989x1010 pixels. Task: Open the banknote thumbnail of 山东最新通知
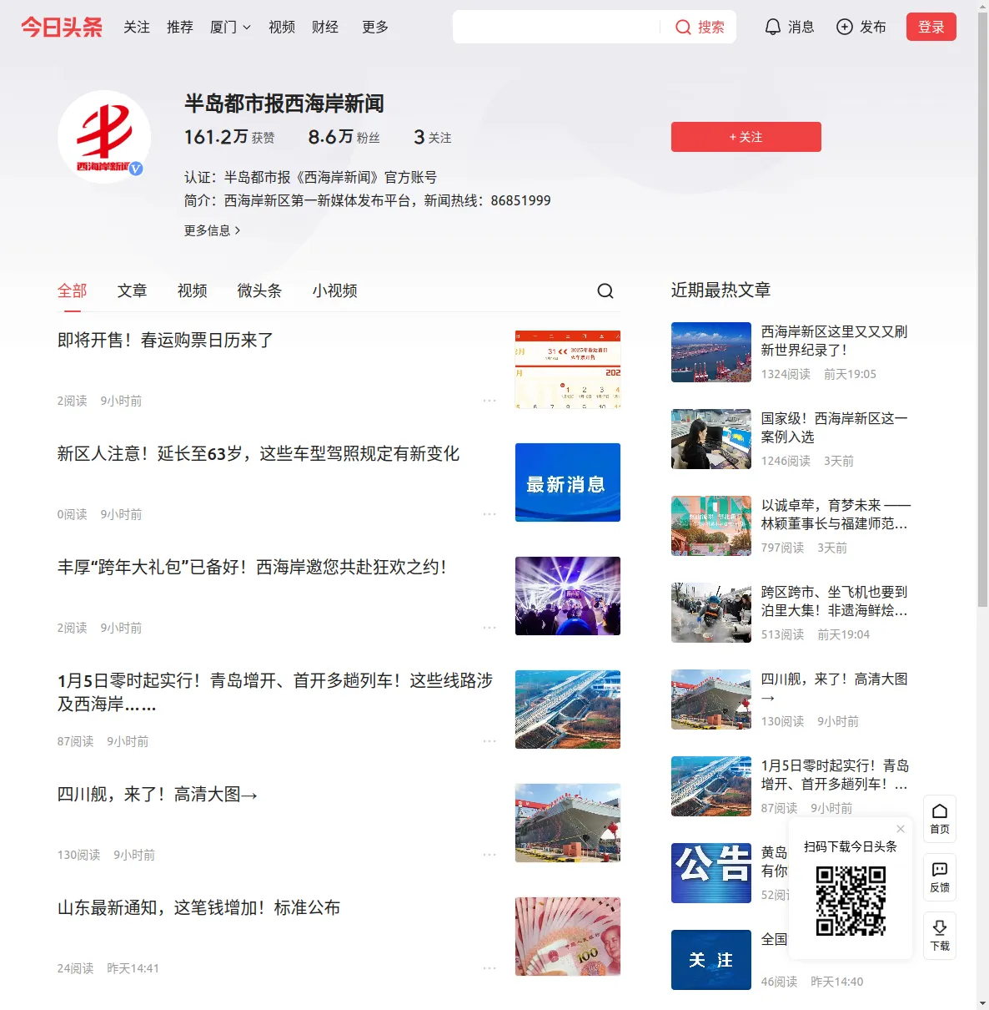pyautogui.click(x=568, y=937)
